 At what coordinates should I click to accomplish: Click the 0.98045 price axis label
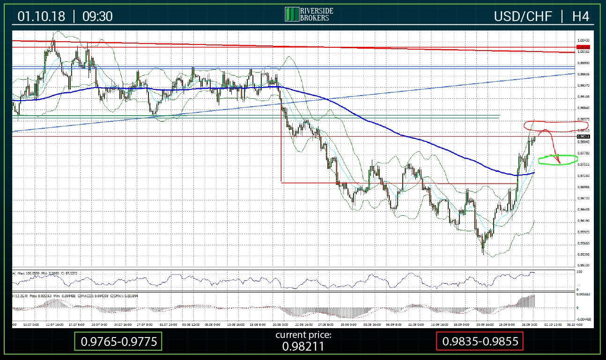click(584, 141)
